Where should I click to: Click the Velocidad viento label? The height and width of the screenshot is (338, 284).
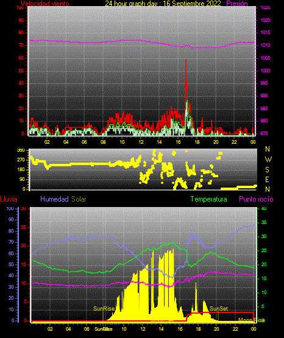45,4
